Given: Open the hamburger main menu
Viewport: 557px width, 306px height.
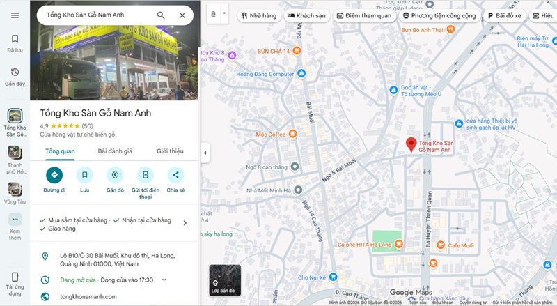Looking at the screenshot, I should pos(15,15).
